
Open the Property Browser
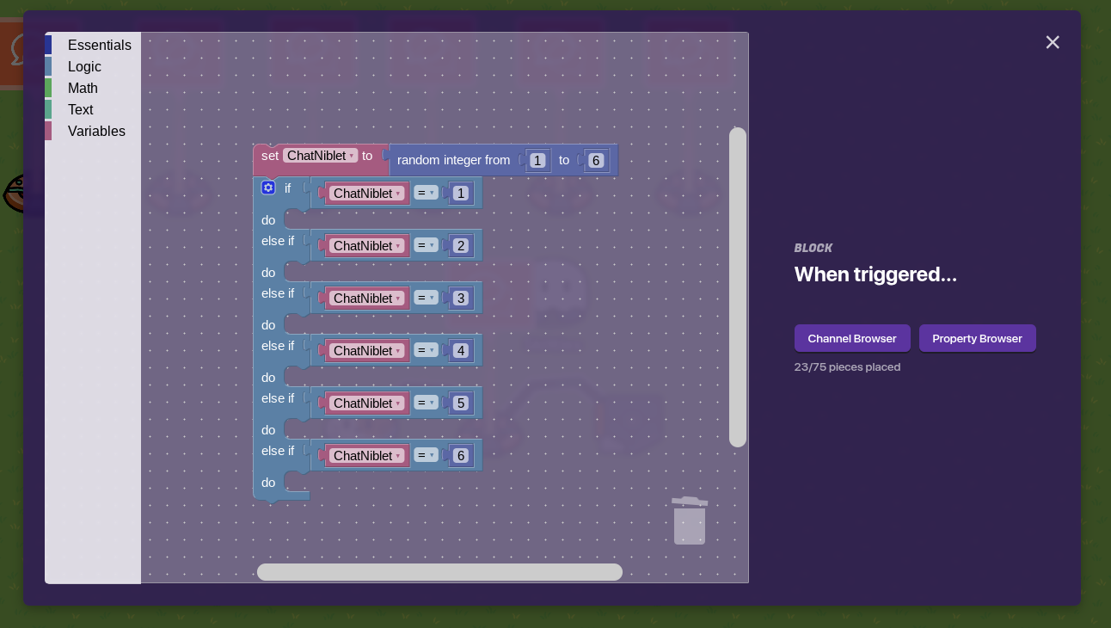(x=977, y=338)
